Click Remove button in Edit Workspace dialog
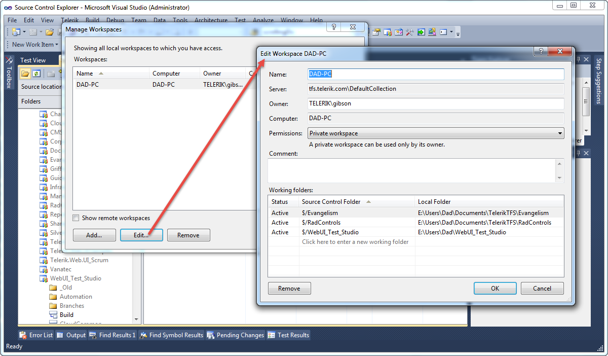Image resolution: width=608 pixels, height=356 pixels. coord(289,289)
